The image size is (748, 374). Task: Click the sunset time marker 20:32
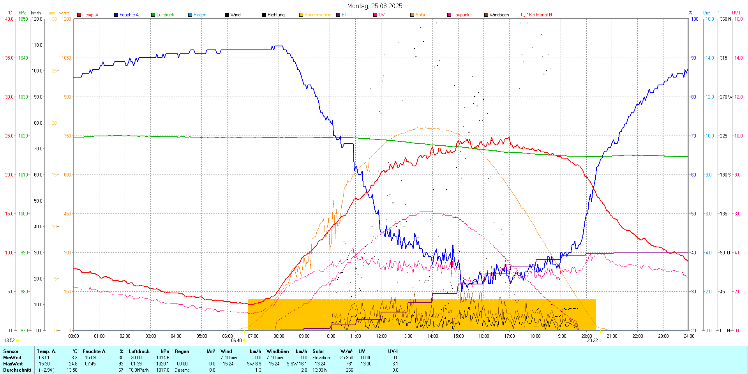coord(592,340)
